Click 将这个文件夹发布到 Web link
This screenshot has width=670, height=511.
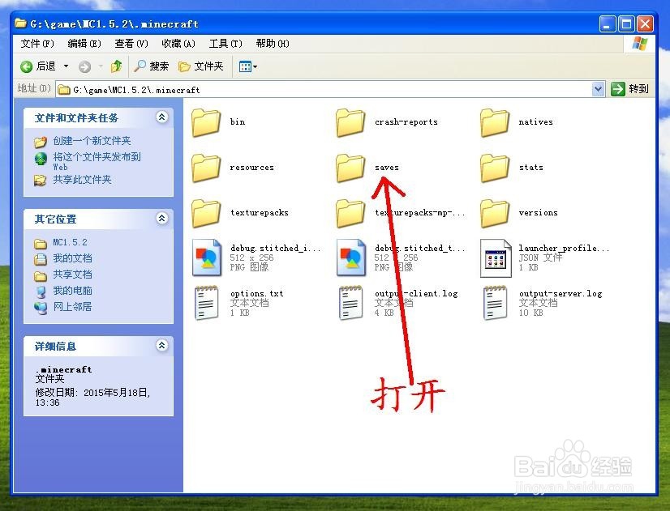coord(97,161)
